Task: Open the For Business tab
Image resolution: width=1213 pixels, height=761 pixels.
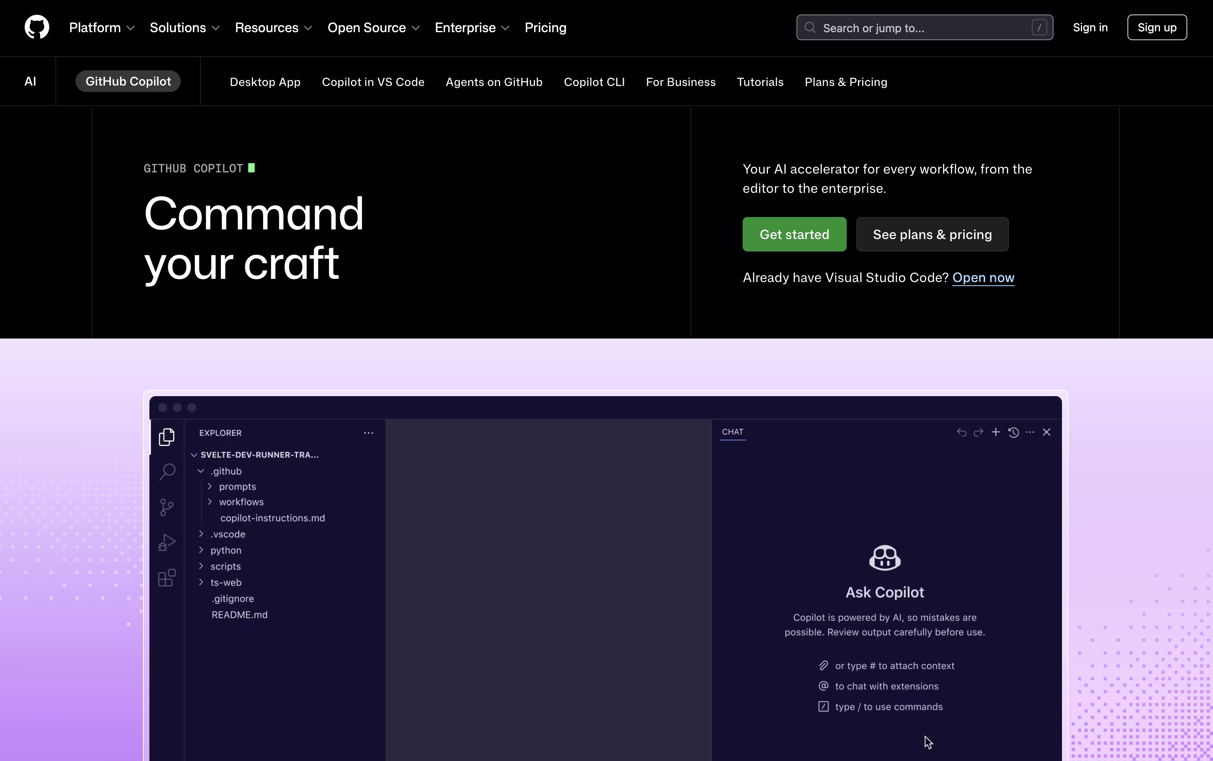Action: 681,82
